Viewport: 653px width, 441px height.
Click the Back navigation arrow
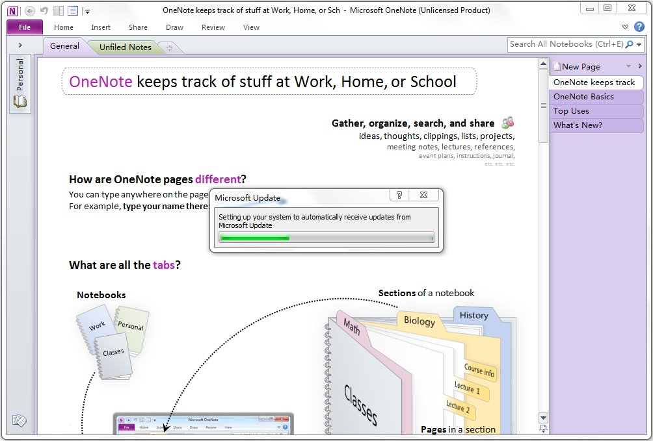click(x=29, y=10)
